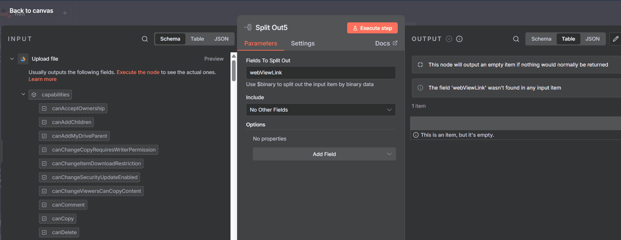The image size is (621, 240).
Task: Select the canChangeSecurityUpdateEnabled field label
Action: [95, 177]
